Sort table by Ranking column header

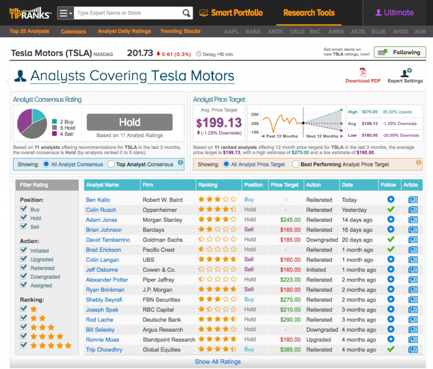pyautogui.click(x=219, y=185)
